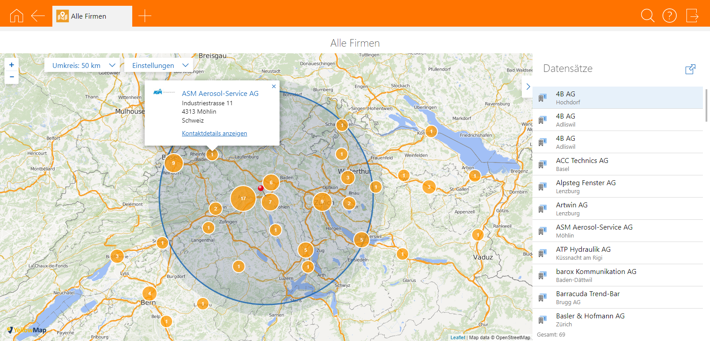
Task: Select 4B AG Hochdorf record
Action: (618, 98)
